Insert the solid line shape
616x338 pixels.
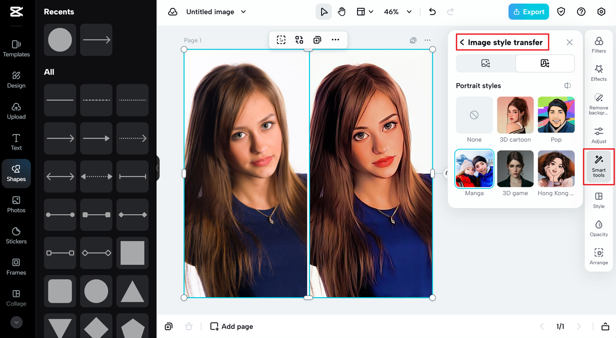coord(60,100)
